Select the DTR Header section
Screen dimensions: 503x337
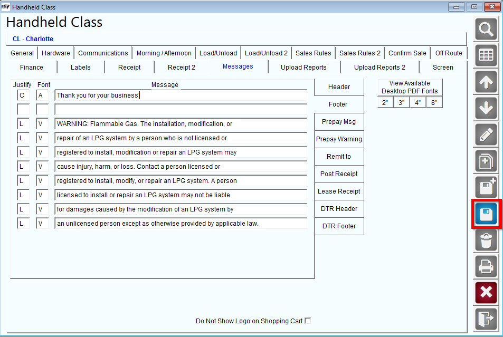pos(339,209)
